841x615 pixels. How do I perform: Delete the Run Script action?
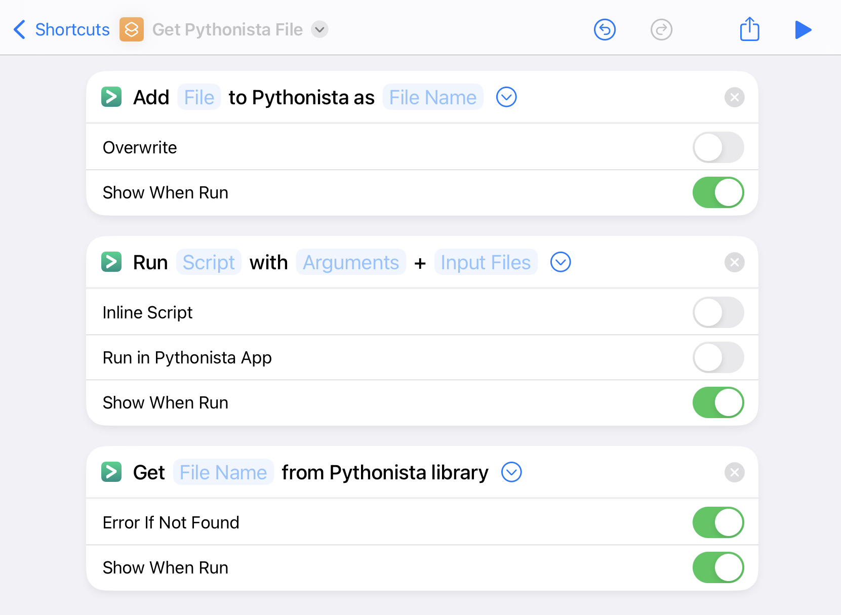pyautogui.click(x=734, y=262)
